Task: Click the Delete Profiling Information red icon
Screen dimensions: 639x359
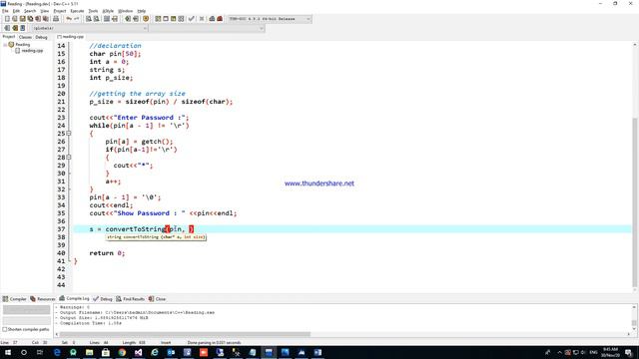Action: pos(220,19)
